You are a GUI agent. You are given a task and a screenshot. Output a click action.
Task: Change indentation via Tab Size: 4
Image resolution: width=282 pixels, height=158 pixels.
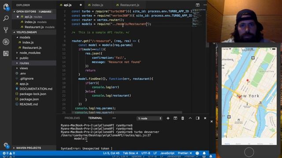point(130,153)
